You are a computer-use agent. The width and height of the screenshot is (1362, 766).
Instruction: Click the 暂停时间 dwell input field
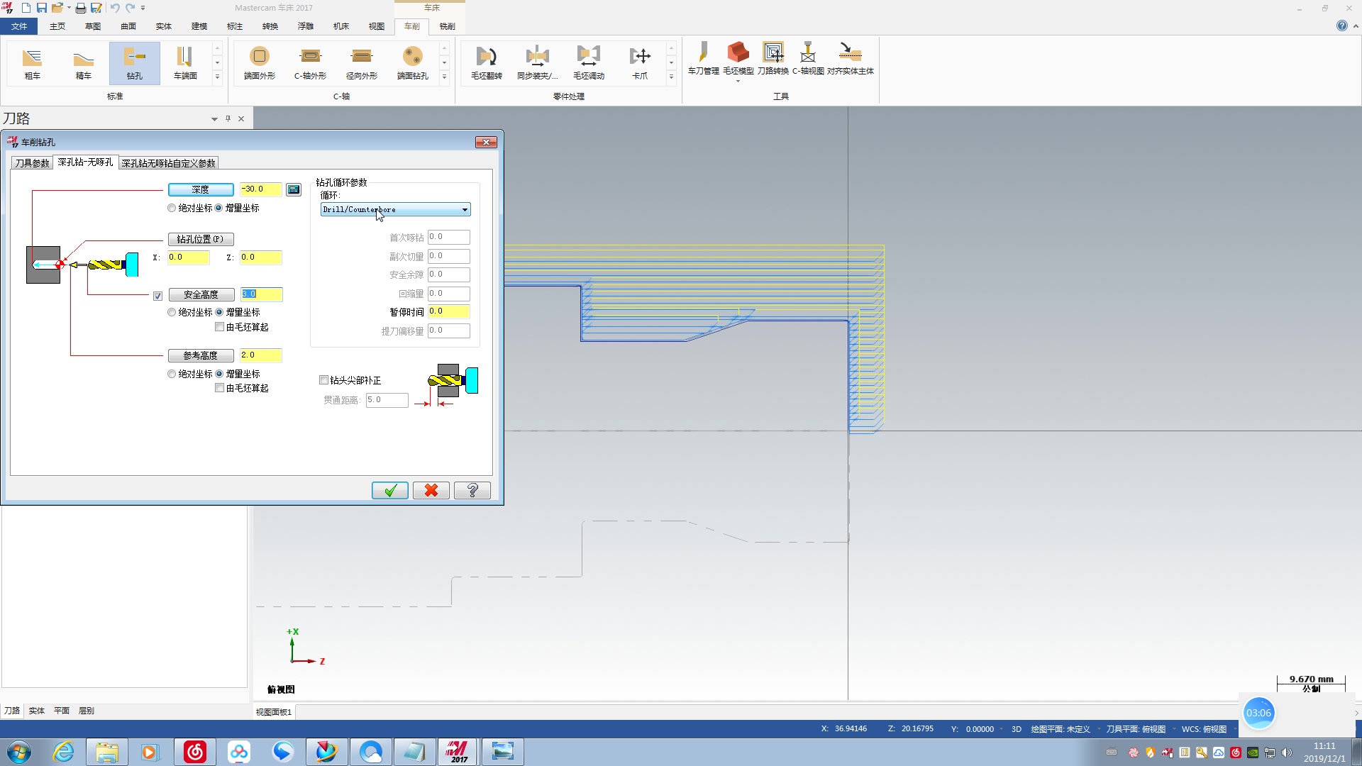[448, 311]
